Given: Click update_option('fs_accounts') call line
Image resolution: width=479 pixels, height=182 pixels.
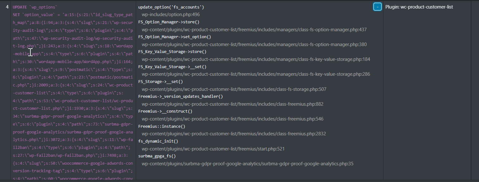Looking at the screenshot, I should [x=171, y=7].
